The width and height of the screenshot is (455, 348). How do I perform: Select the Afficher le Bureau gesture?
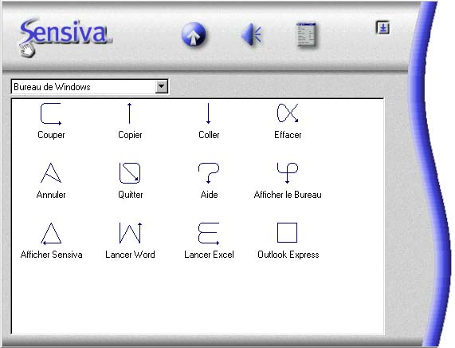pyautogui.click(x=288, y=173)
